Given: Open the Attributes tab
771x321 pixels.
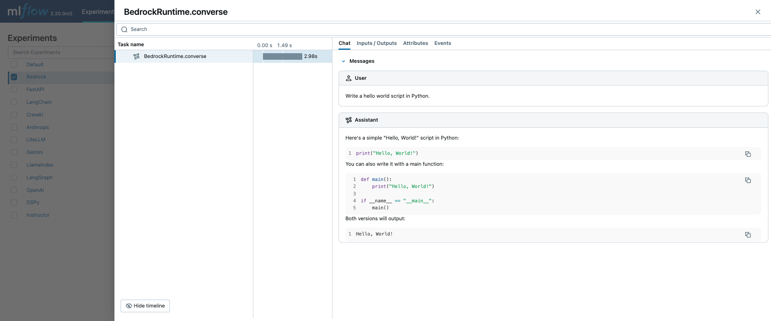Looking at the screenshot, I should 415,43.
